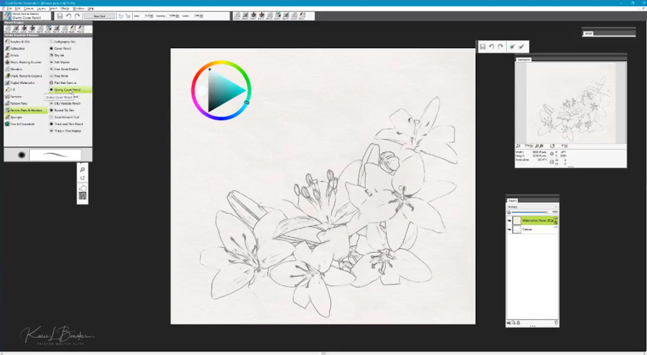Open the Opacity dropdown arrow

(x=178, y=16)
